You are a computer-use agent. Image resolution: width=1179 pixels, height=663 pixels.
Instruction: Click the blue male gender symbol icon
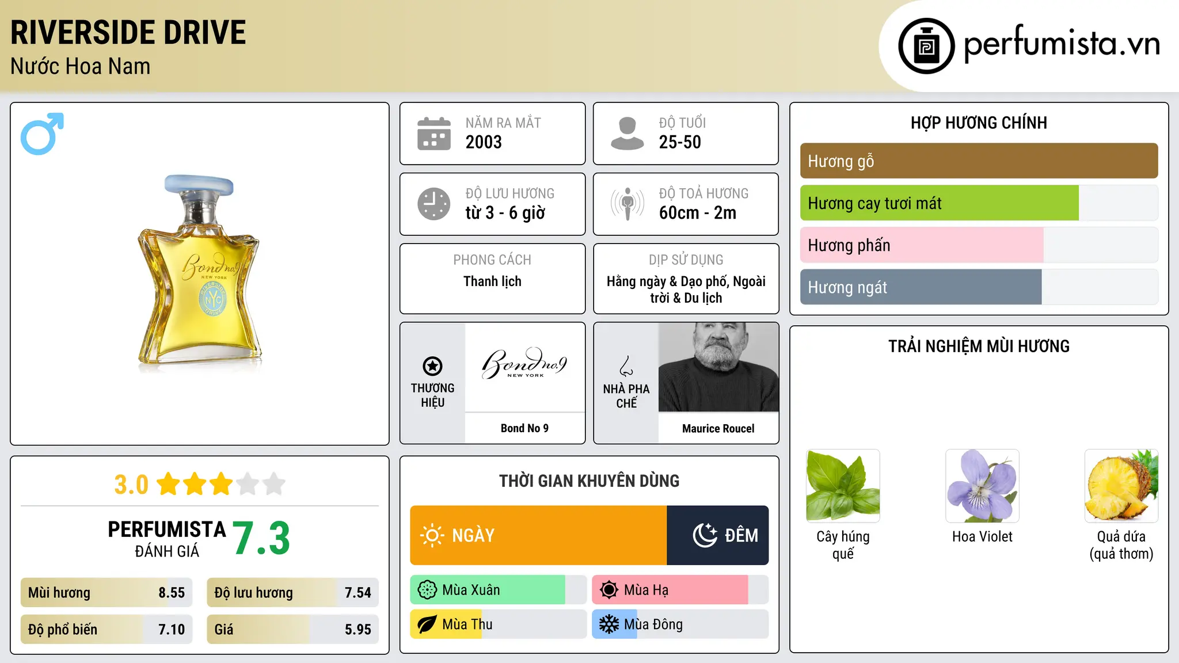click(x=42, y=134)
